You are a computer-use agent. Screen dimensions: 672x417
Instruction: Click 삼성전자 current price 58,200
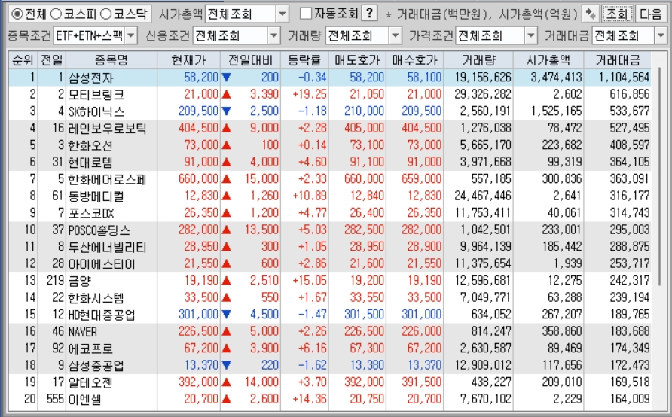201,78
